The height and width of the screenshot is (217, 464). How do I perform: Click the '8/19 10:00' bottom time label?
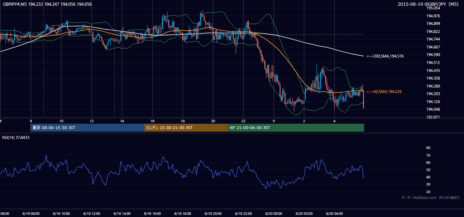click(61, 214)
